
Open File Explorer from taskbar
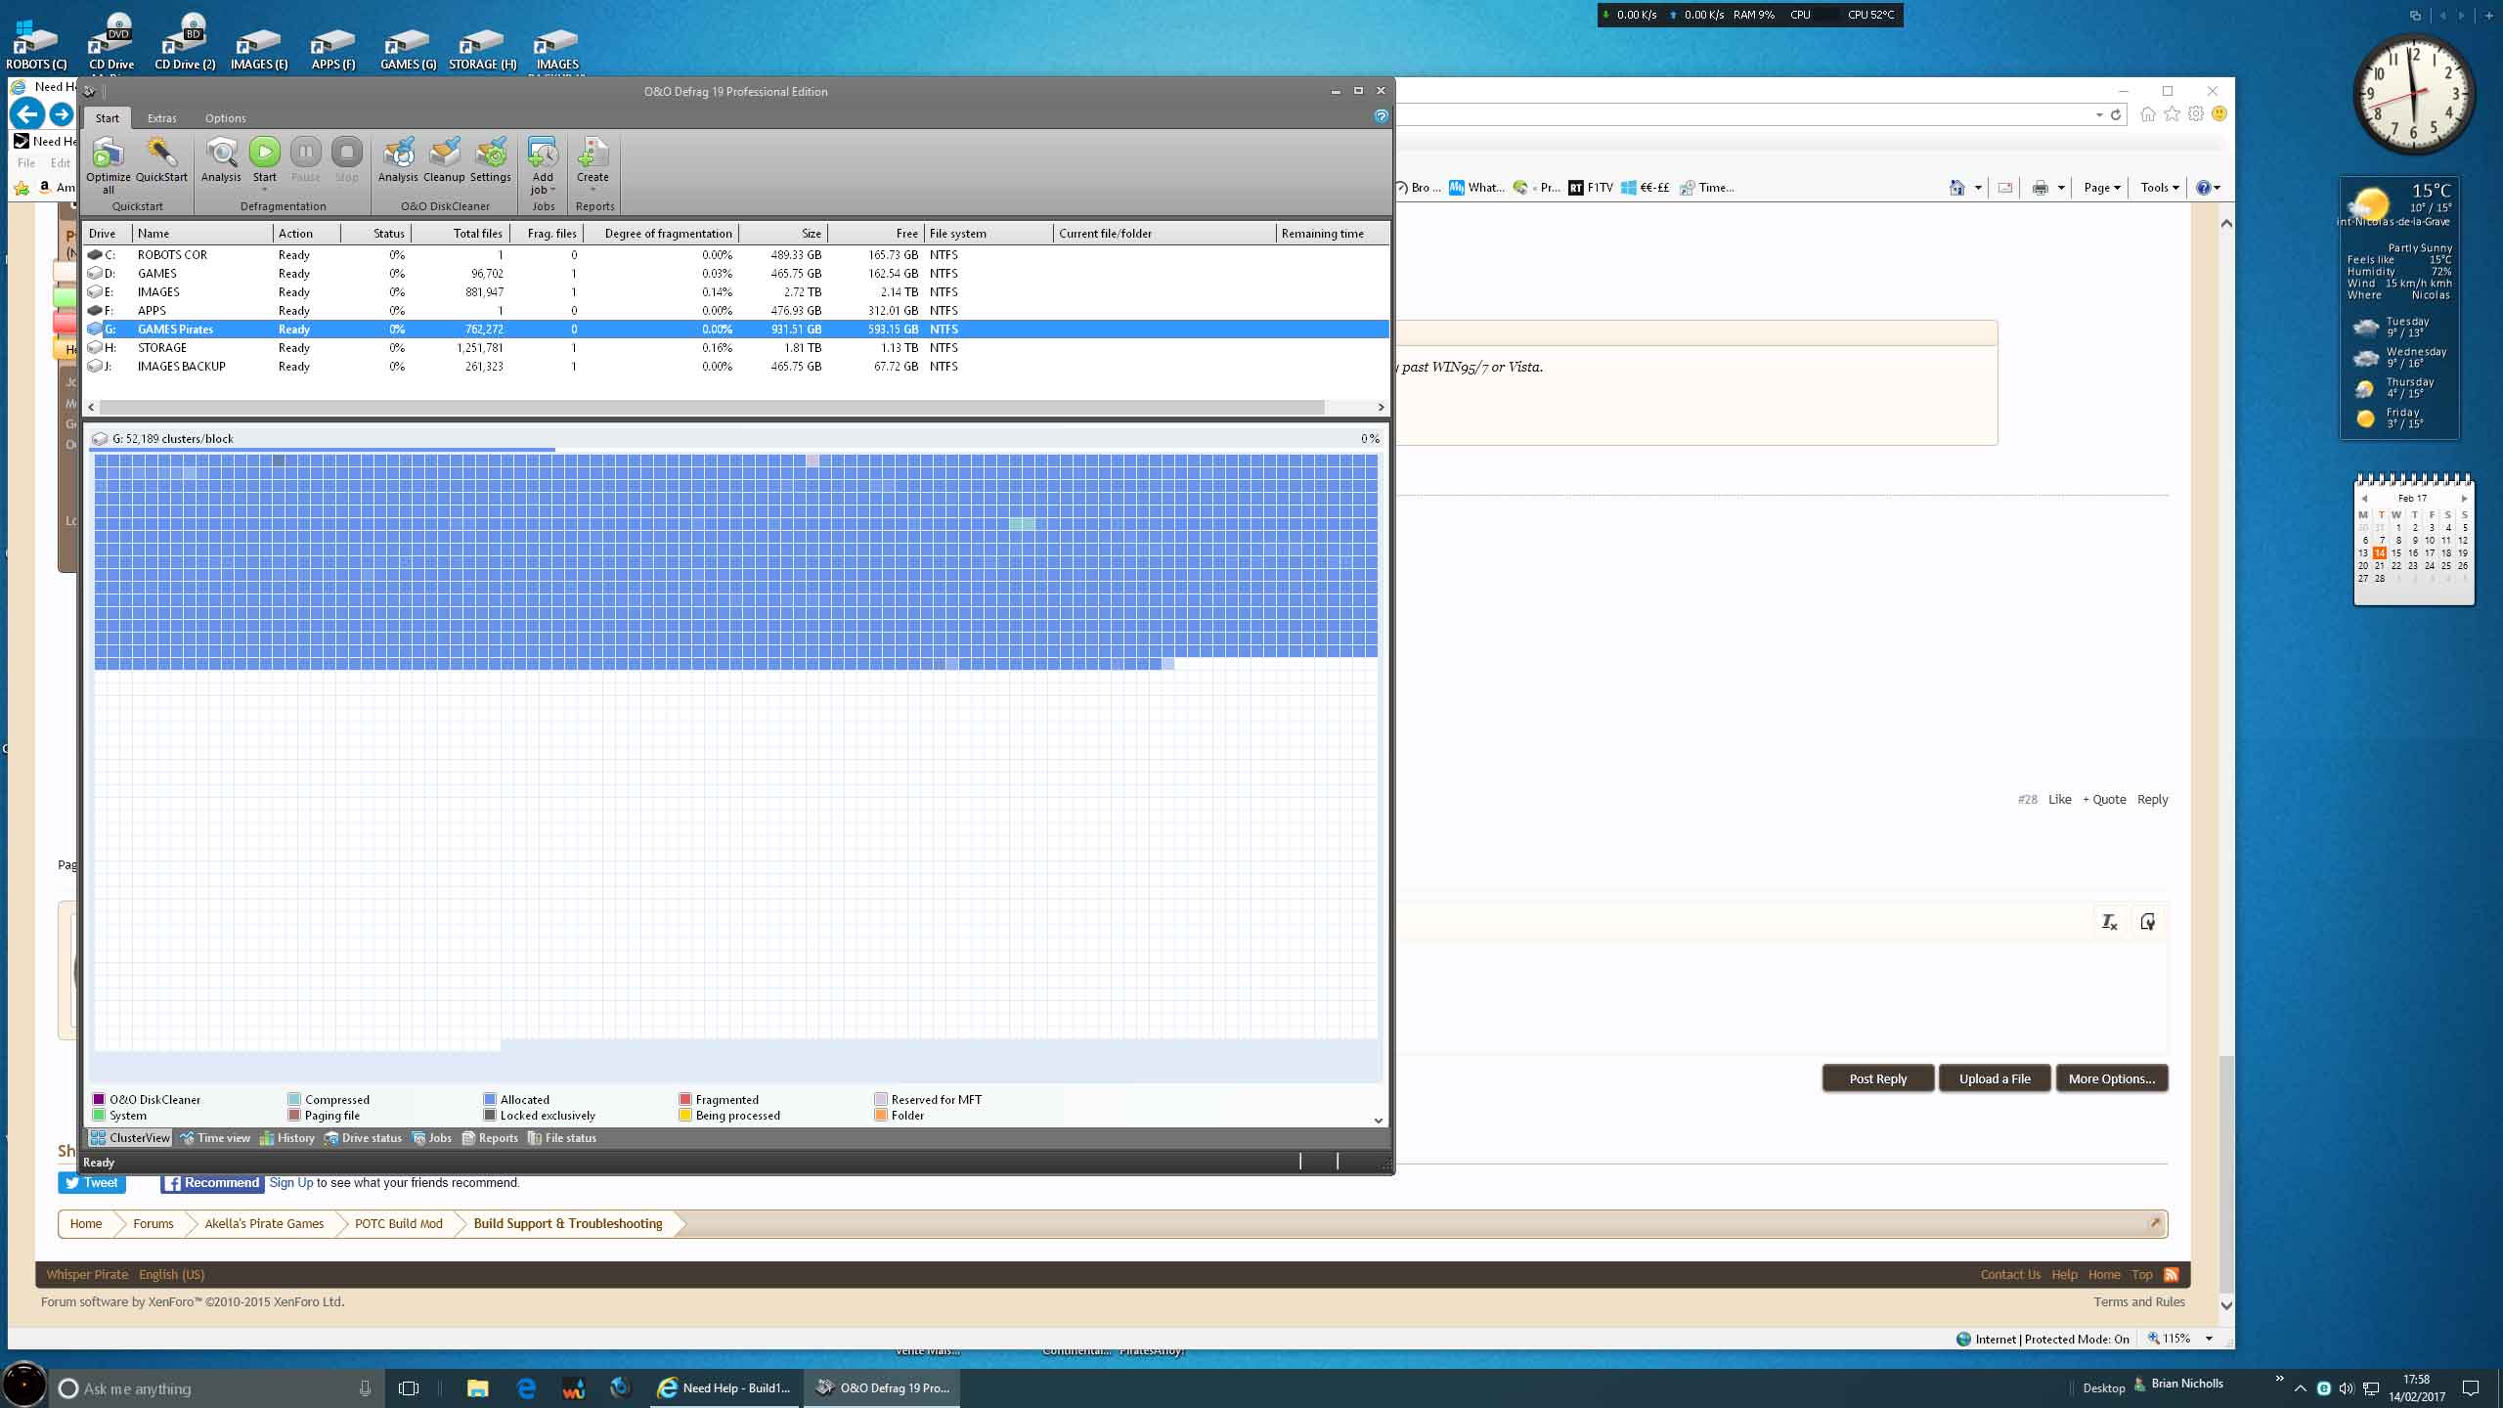click(477, 1387)
